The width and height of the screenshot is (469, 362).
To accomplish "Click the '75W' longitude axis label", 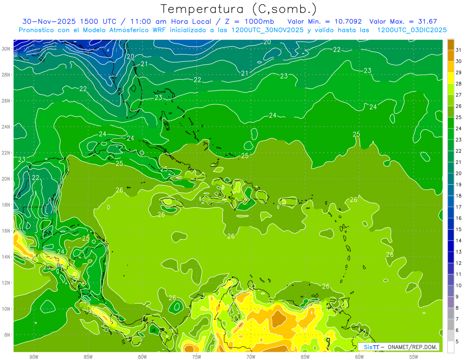I will pyautogui.click(x=197, y=357).
